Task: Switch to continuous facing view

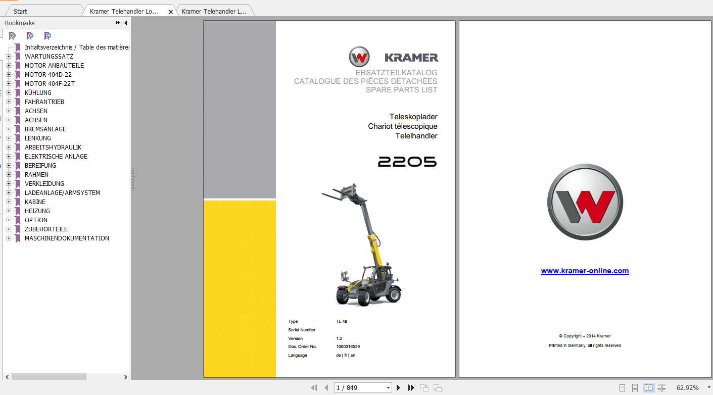Action: click(661, 387)
